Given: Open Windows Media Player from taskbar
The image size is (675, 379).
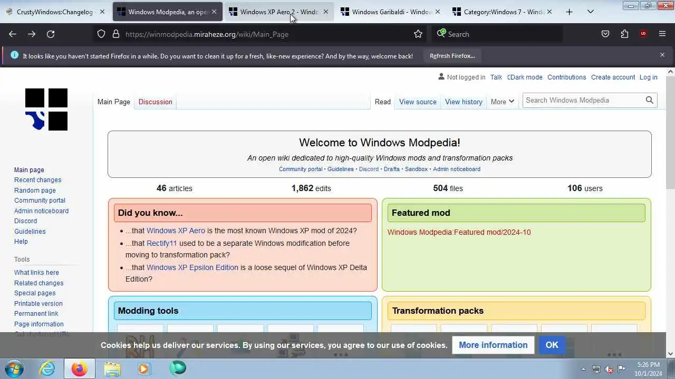Looking at the screenshot, I should 144,368.
